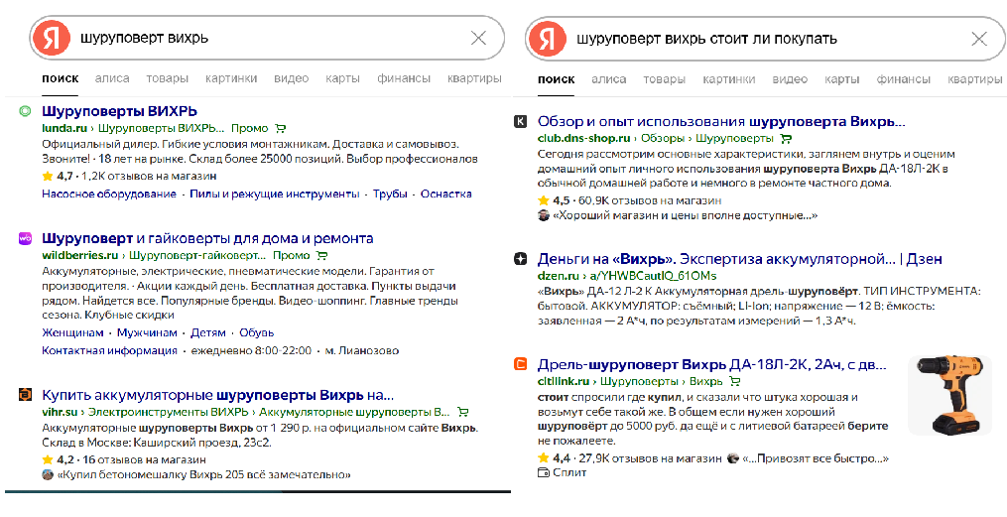Click the cart icon in wildberries.ru result
The image size is (1007, 517).
pos(321,256)
